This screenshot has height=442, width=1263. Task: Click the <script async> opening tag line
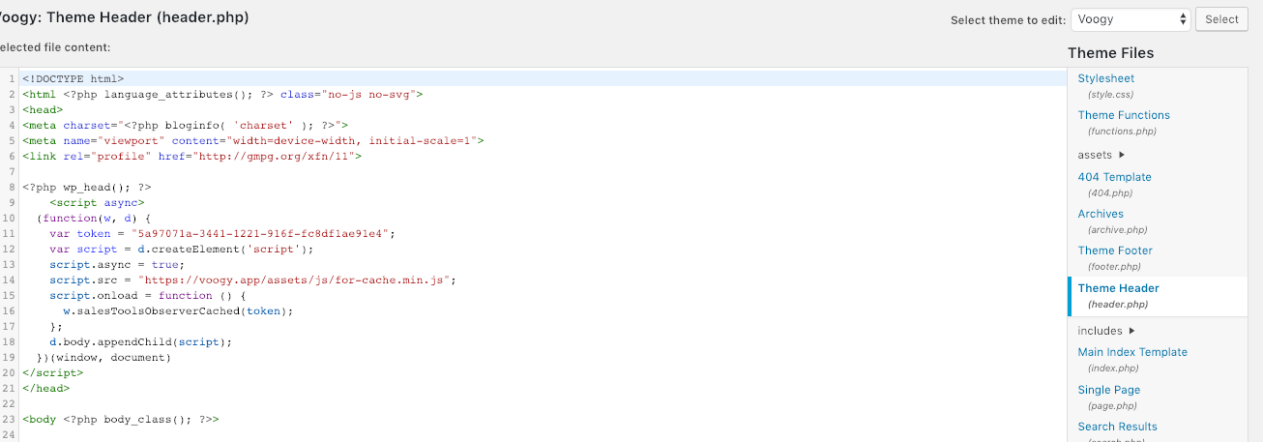tap(98, 202)
